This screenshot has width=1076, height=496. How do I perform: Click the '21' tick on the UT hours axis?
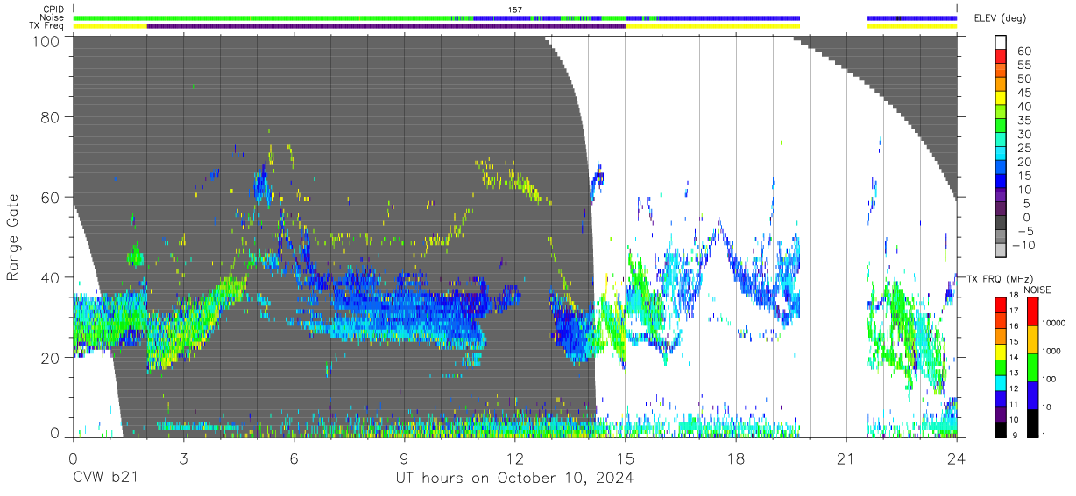(846, 458)
